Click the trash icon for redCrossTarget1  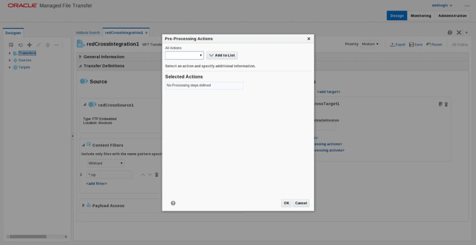point(446,104)
